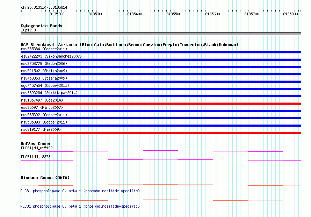This screenshot has height=217, width=311.
Task: Click the nsv585392 (Cooper2011) variant bar
Action: [161, 118]
